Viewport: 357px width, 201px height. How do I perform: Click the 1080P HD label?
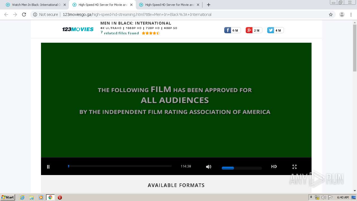[x=134, y=28]
